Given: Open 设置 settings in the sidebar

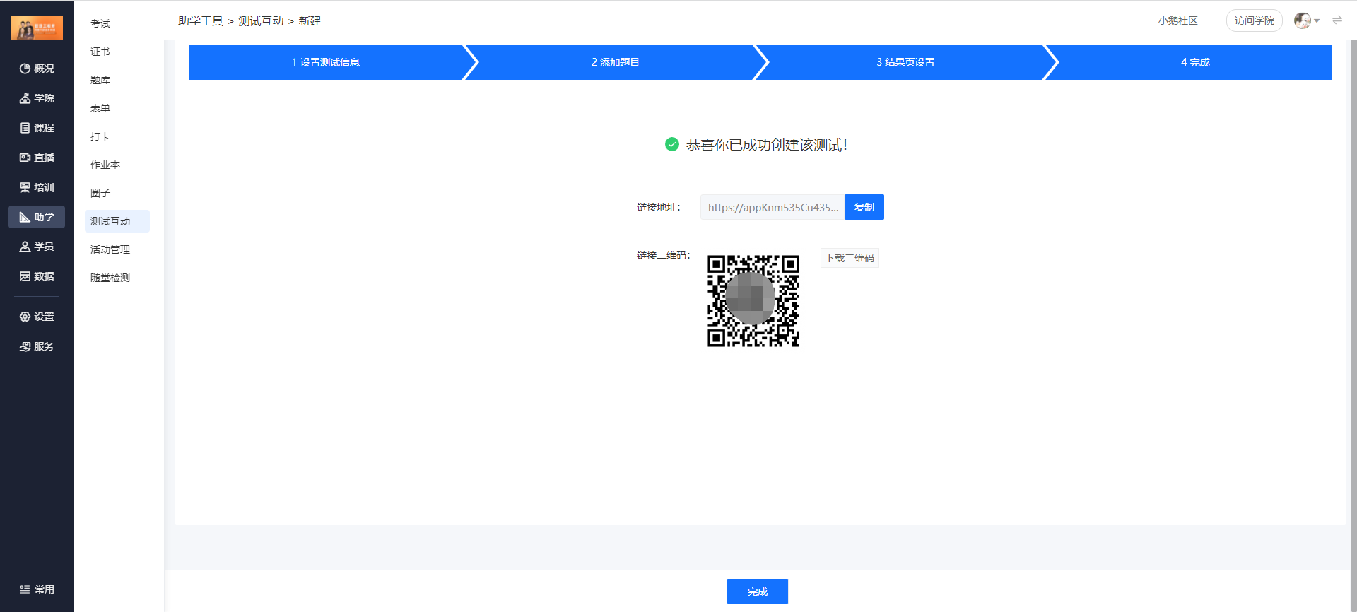Looking at the screenshot, I should click(37, 317).
